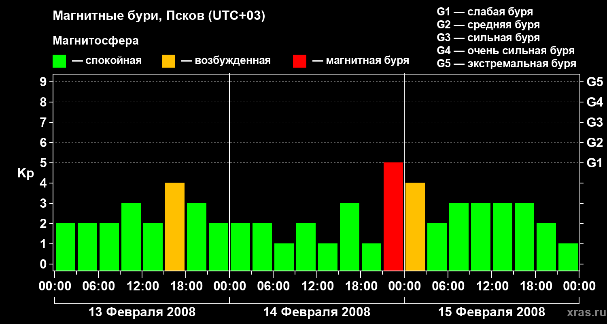Click the '12:00' time label above 13 Февраля
This screenshot has height=324, width=607.
142,287
